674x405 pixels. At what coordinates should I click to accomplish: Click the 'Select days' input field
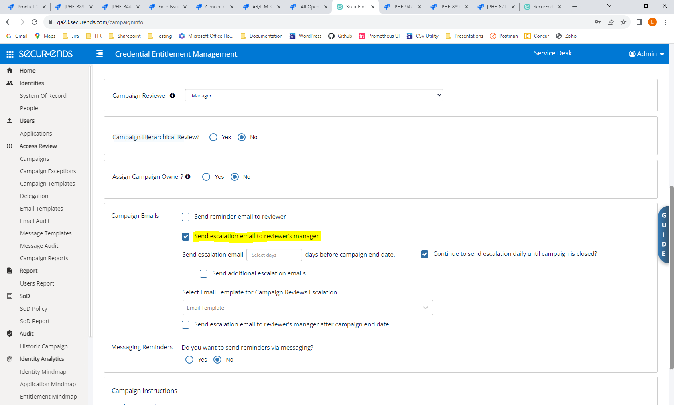click(x=274, y=255)
